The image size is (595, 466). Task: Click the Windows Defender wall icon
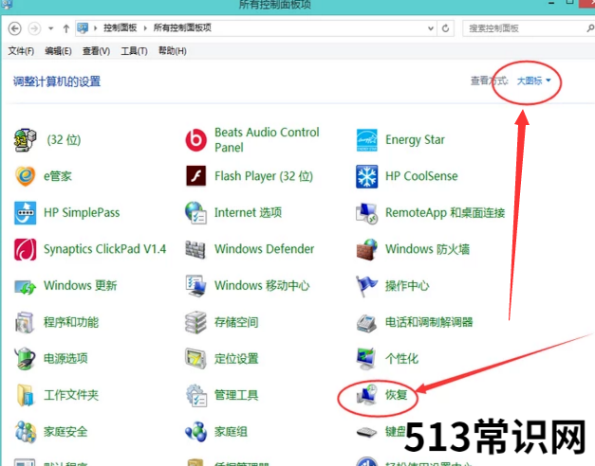pyautogui.click(x=195, y=249)
